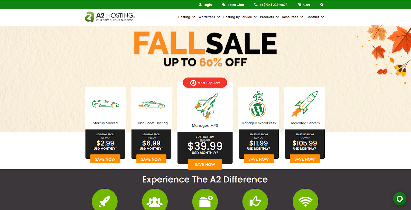Open the Hosting by Service dropdown
Screen dimensions: 411x210
coord(240,17)
